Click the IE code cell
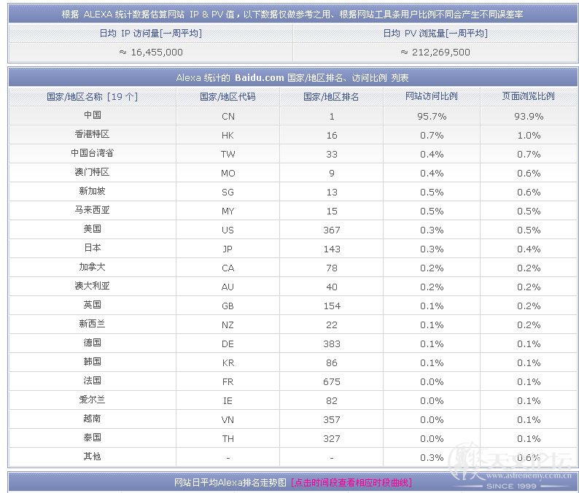This screenshot has height=493, width=579. click(228, 400)
